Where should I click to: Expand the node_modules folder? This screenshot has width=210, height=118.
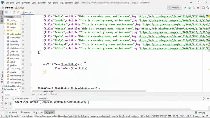[x=4, y=34]
